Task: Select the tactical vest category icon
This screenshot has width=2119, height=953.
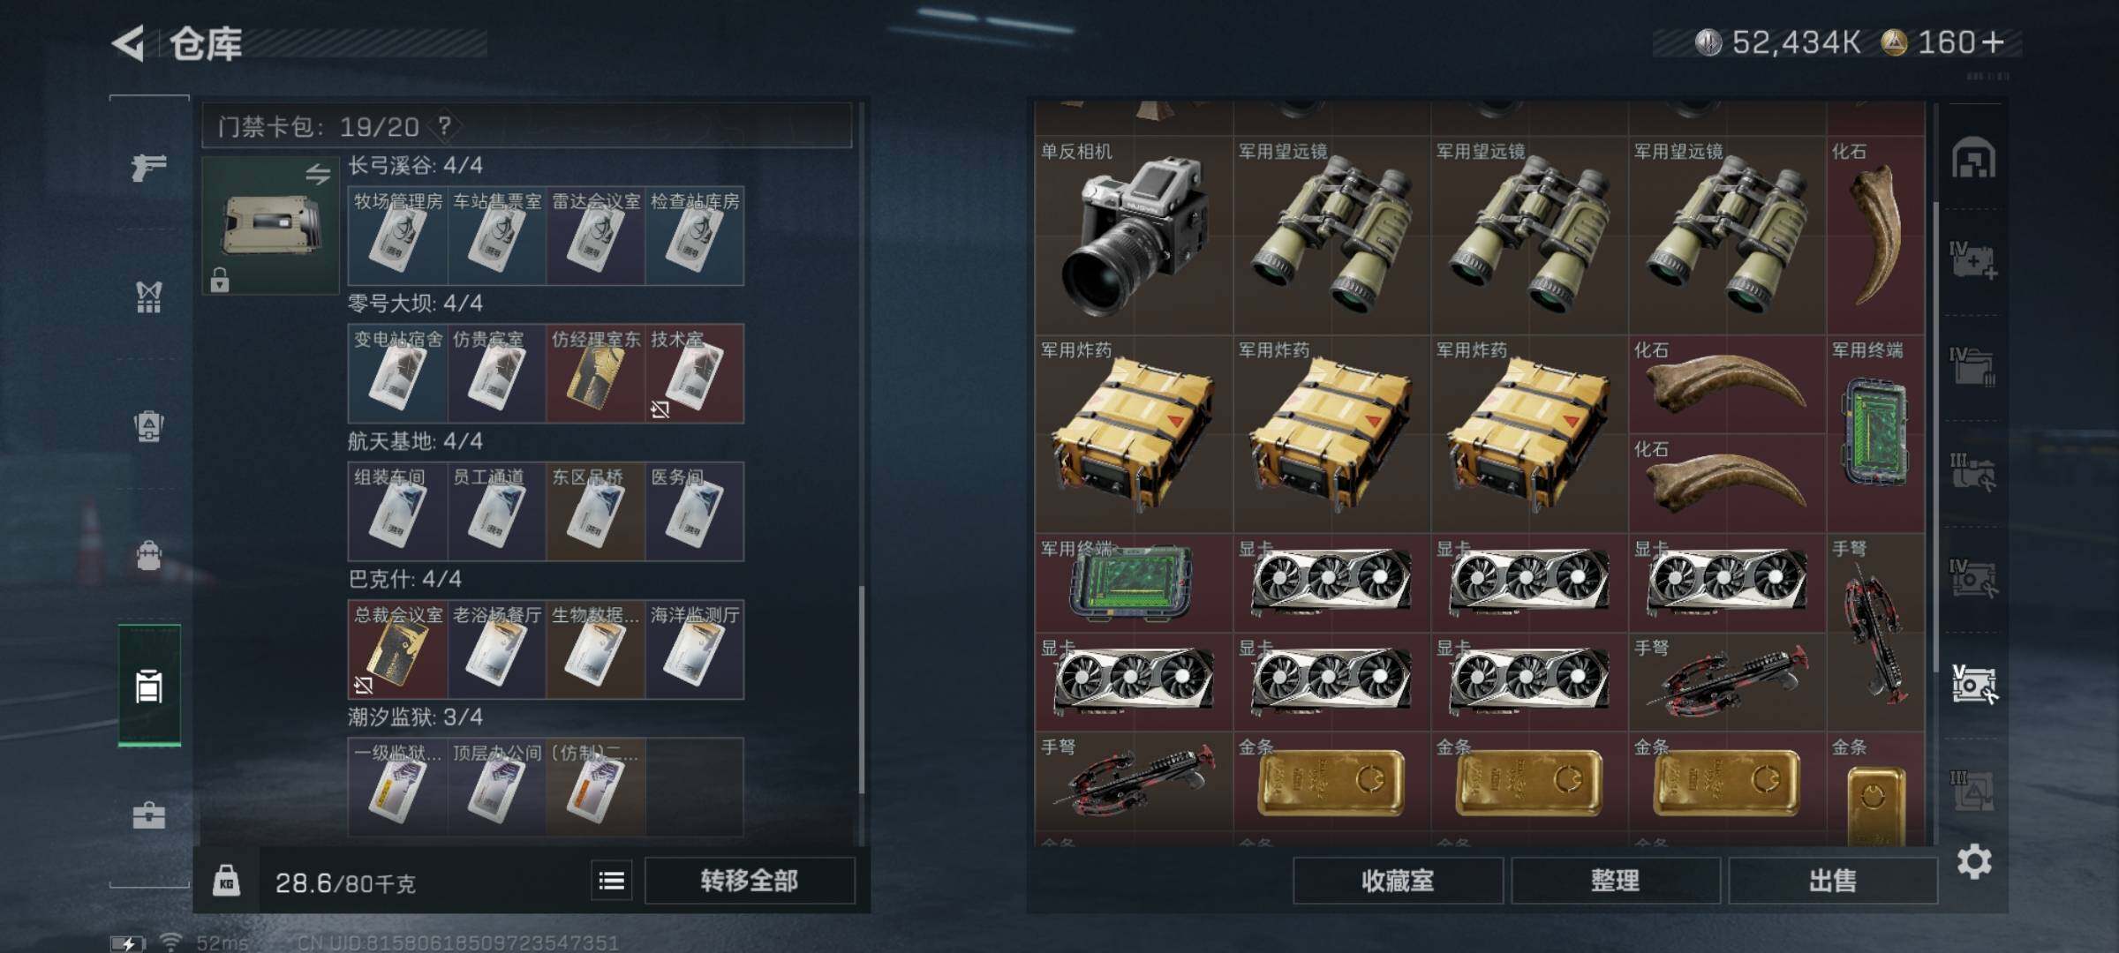Action: [148, 296]
